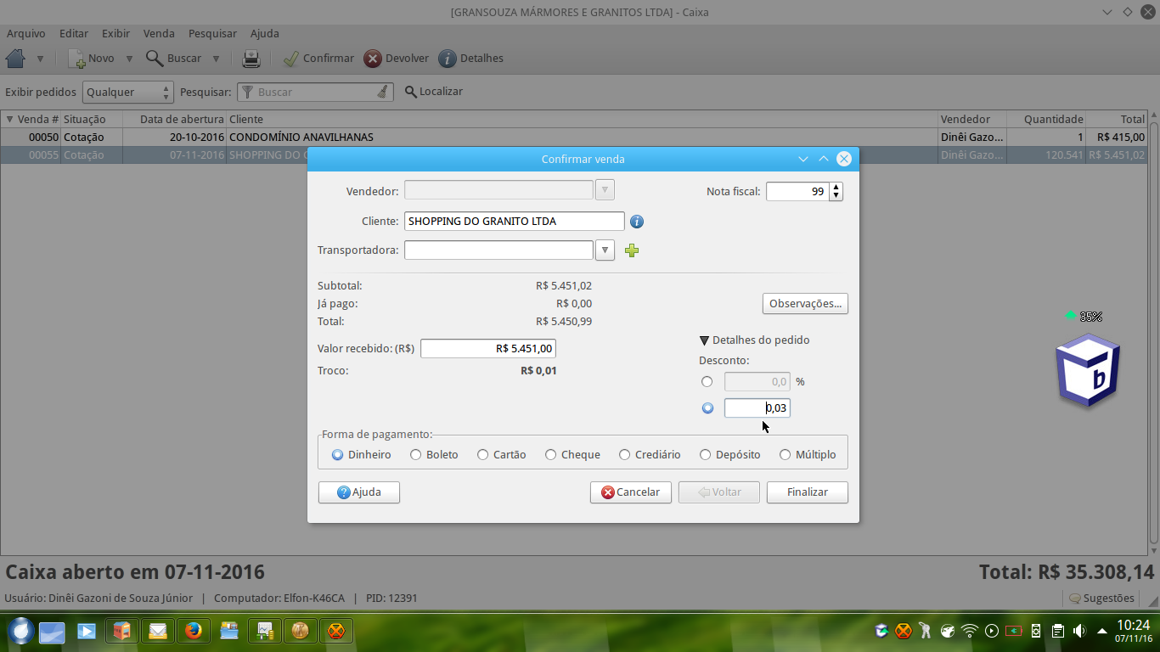This screenshot has width=1160, height=652.
Task: Click the Nota fiscal number field
Action: tap(797, 192)
